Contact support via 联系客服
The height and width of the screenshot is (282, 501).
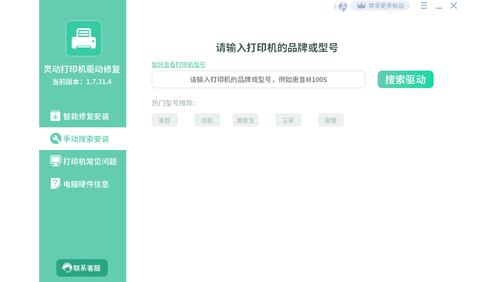click(82, 268)
